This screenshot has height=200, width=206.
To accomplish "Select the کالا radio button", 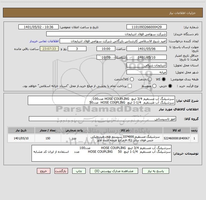I will pyautogui.click(x=164, y=79).
